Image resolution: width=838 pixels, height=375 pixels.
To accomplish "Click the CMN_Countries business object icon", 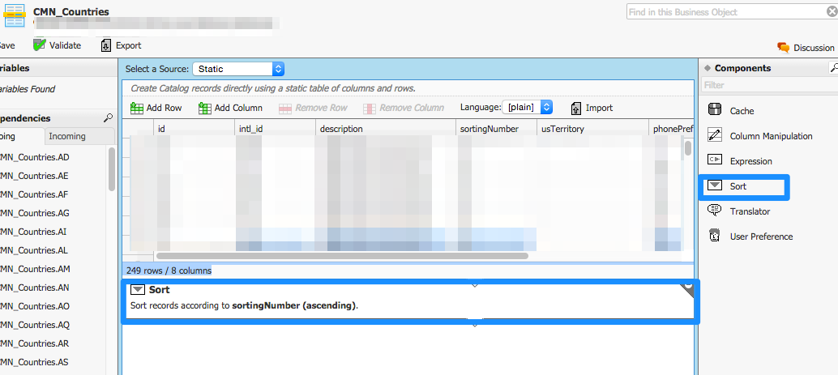I will [x=15, y=15].
